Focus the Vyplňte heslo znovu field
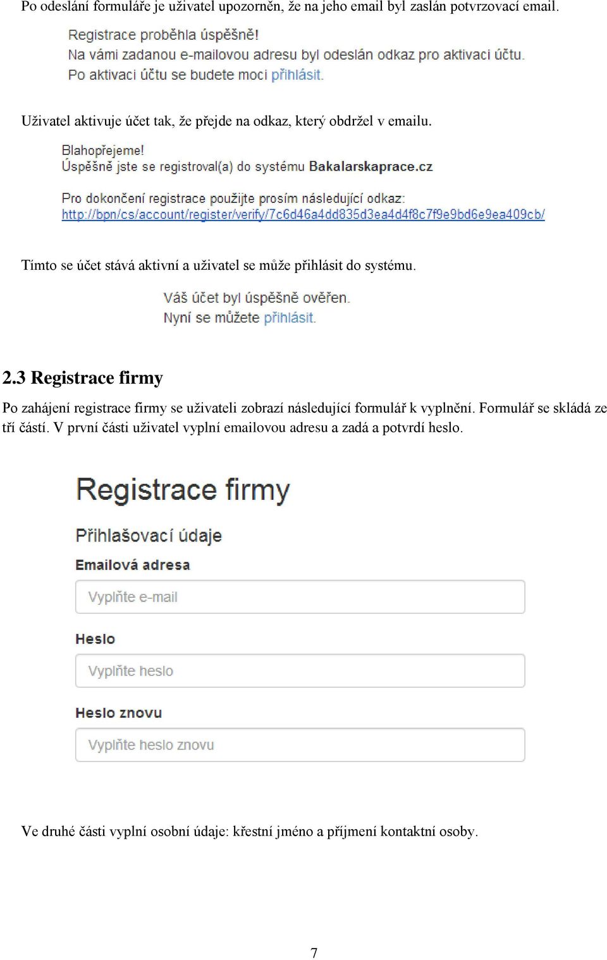The image size is (607, 960). (300, 744)
